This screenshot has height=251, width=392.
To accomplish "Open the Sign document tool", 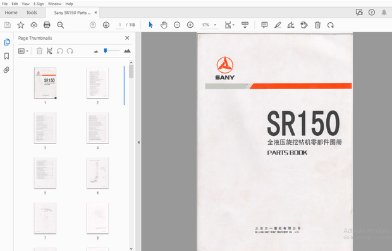I will tap(291, 25).
